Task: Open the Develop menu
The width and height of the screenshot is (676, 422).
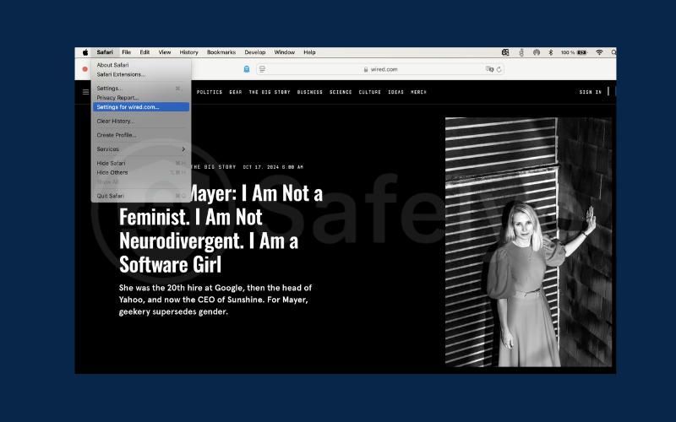Action: pos(255,52)
